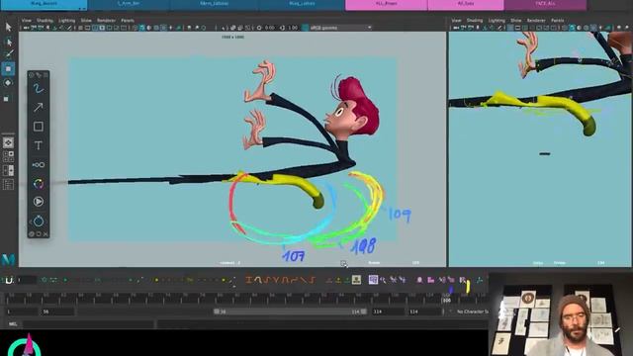Click the current frame marker on timeline
The width and height of the screenshot is (633, 356).
(x=446, y=301)
